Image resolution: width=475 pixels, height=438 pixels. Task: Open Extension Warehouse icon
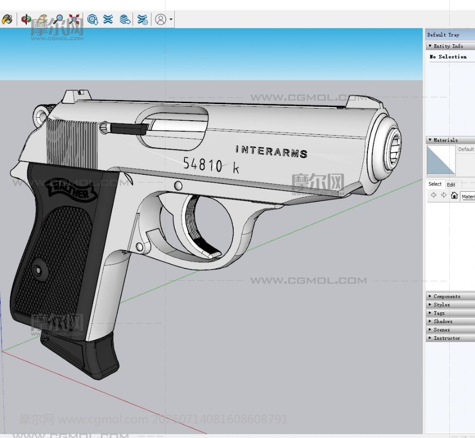[x=108, y=19]
